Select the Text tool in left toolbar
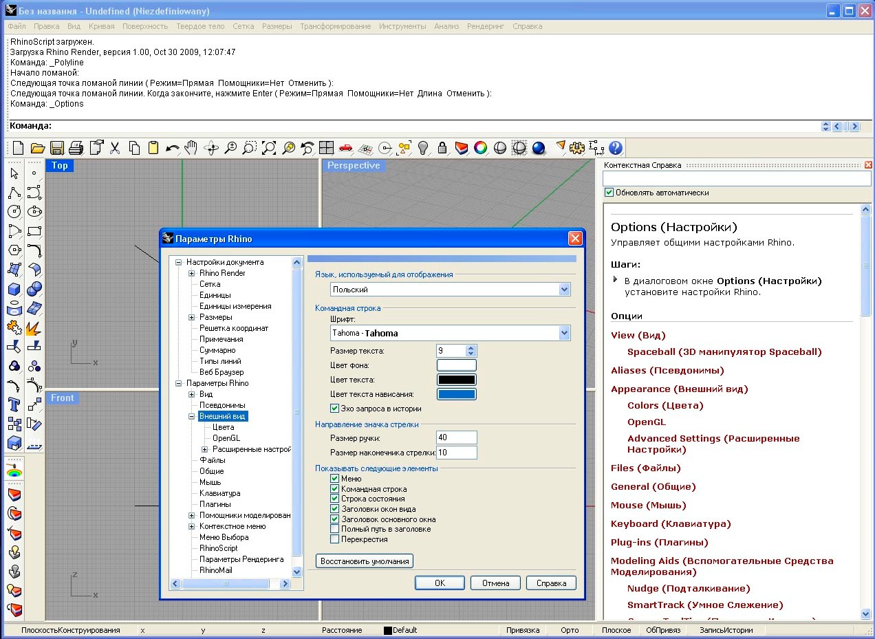The width and height of the screenshot is (875, 639). point(14,404)
